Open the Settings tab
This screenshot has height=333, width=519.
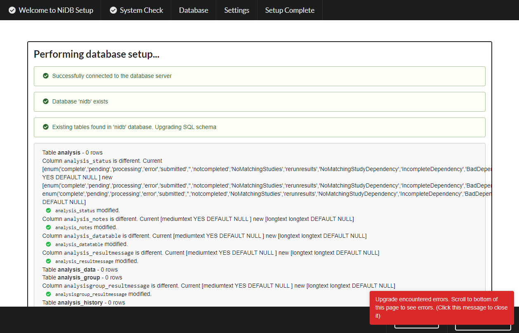pyautogui.click(x=236, y=10)
